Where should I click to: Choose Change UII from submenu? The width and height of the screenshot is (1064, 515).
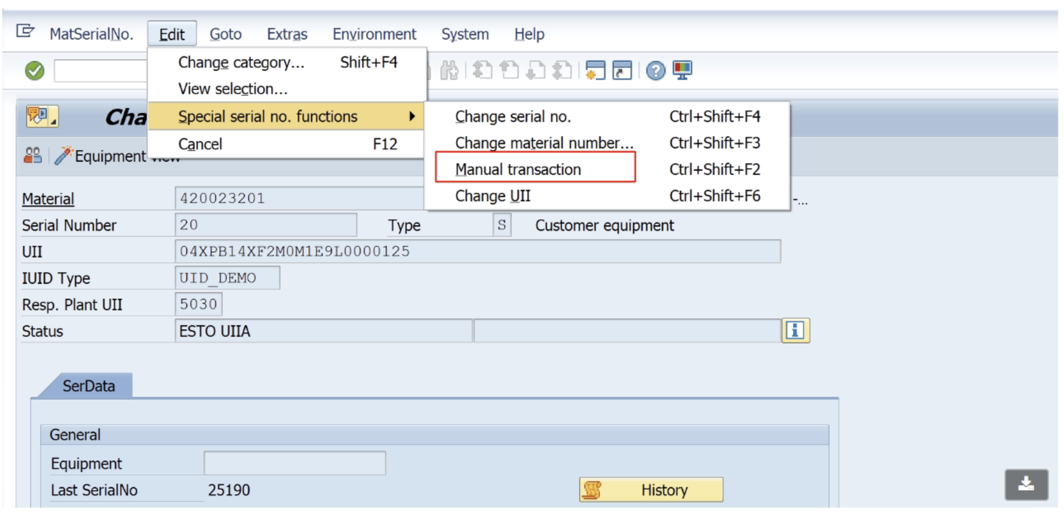point(493,196)
